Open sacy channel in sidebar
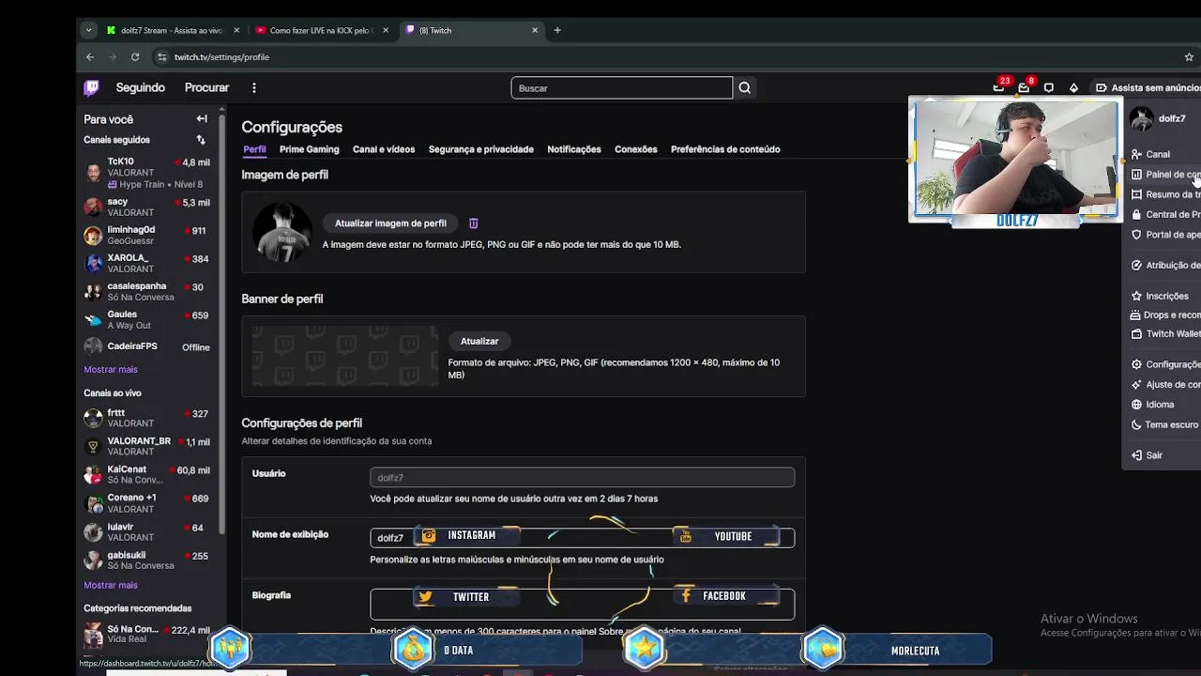The image size is (1201, 676). (146, 207)
